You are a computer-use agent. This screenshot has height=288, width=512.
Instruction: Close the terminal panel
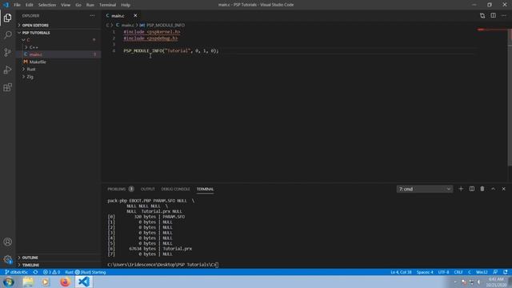pos(503,189)
